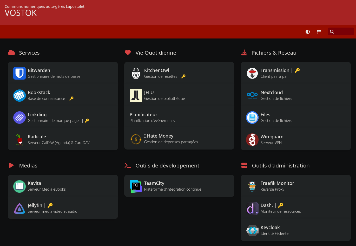Viewport: 356px width, 246px height.
Task: Click 'Serveur VPN' subtitle
Action: (271, 143)
